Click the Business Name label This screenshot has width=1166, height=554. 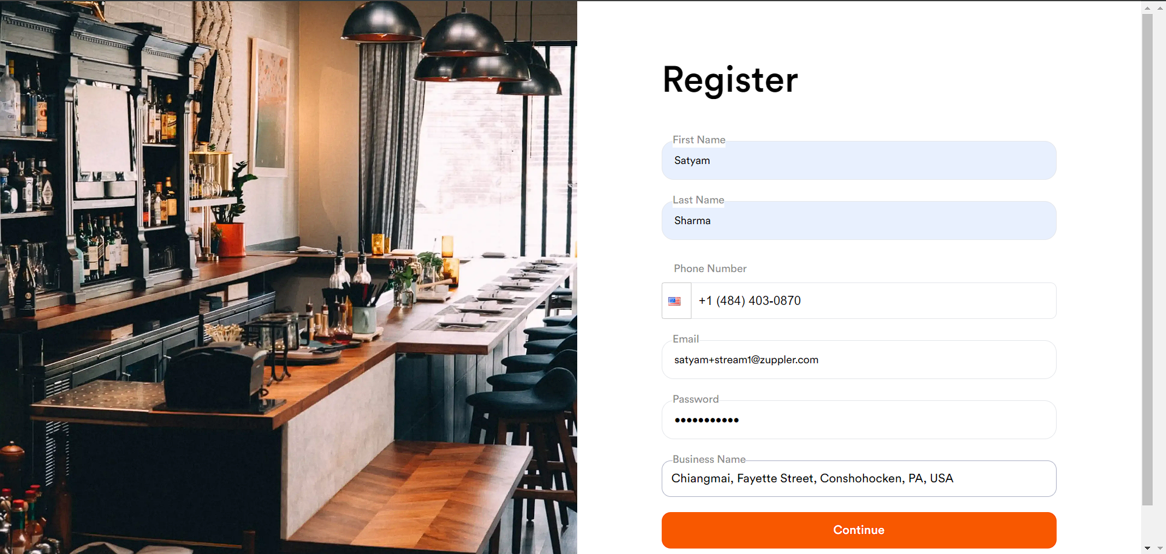[708, 459]
